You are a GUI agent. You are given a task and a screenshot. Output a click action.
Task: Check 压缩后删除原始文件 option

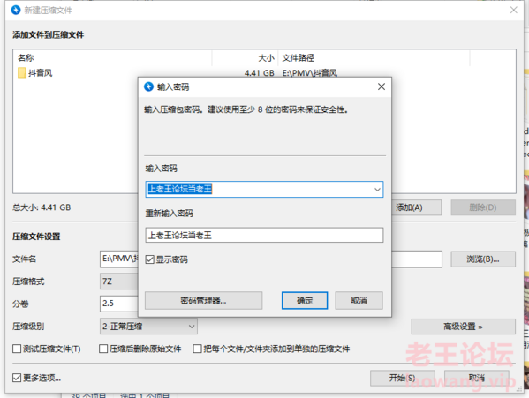point(103,349)
